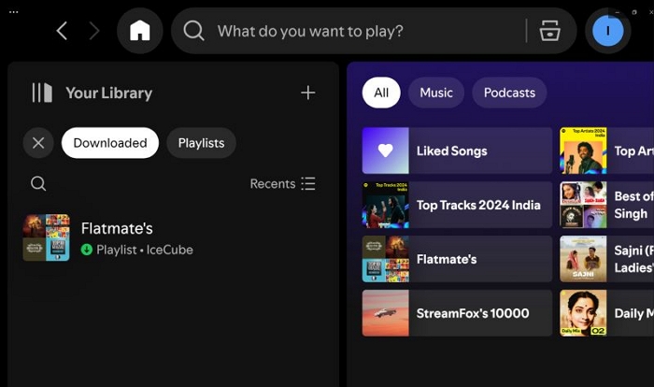
Task: Click Flatmate's library playlist cover art
Action: coord(47,238)
